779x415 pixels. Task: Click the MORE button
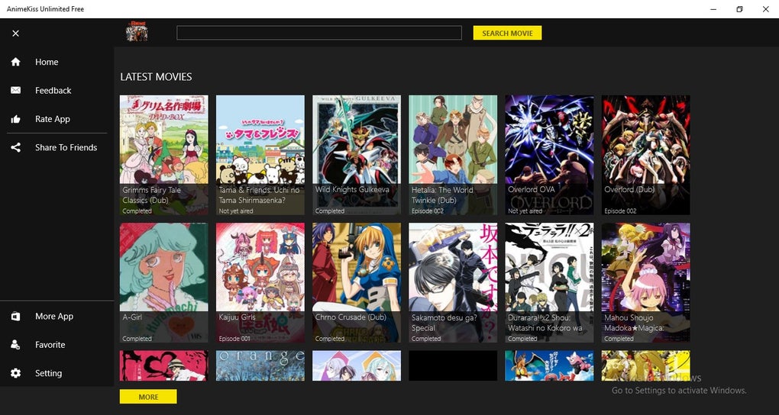click(x=148, y=397)
